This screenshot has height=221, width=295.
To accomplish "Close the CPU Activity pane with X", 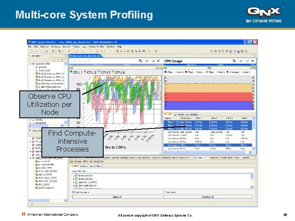I will 159,61.
